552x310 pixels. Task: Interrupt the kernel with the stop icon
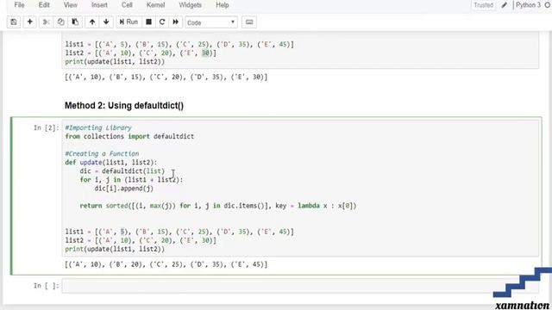pyautogui.click(x=149, y=22)
